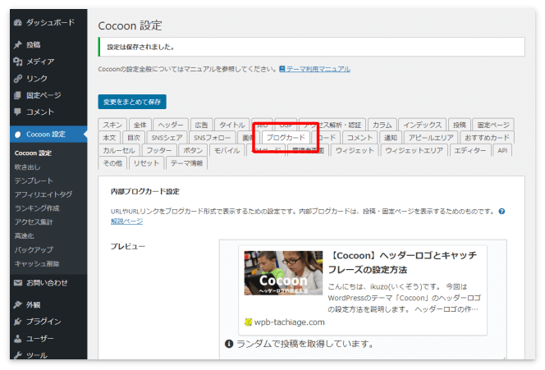This screenshot has height=370, width=545.
Task: Switch to the アピールエリア tab
Action: [x=431, y=138]
